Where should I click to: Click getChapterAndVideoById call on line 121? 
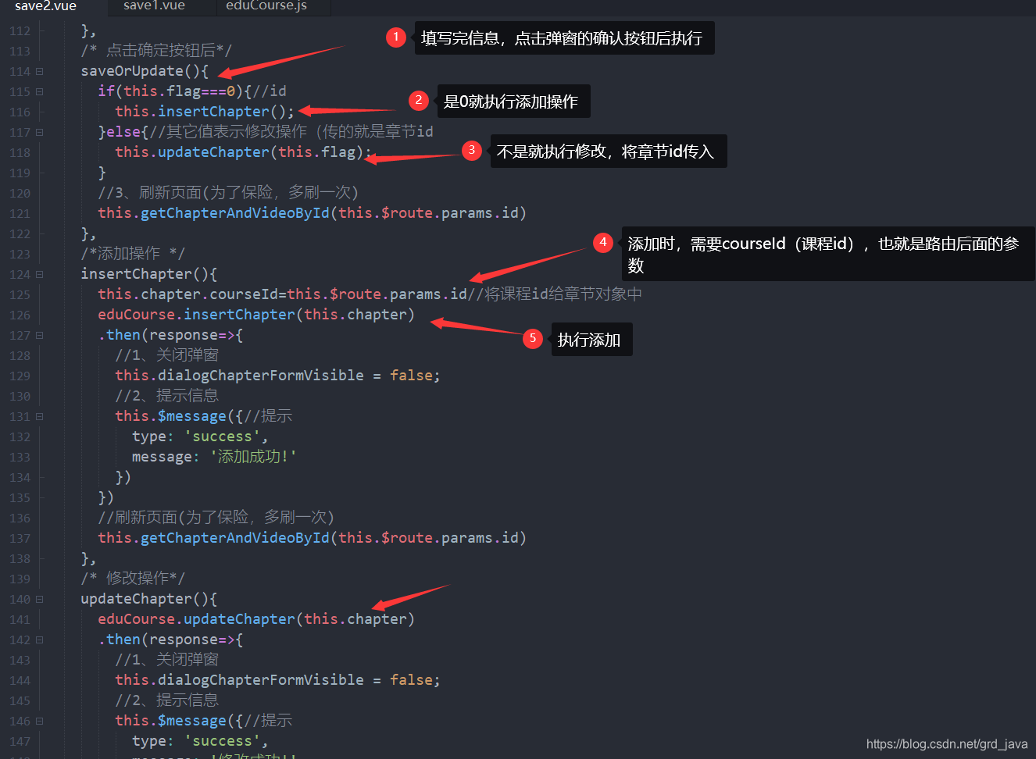(312, 213)
